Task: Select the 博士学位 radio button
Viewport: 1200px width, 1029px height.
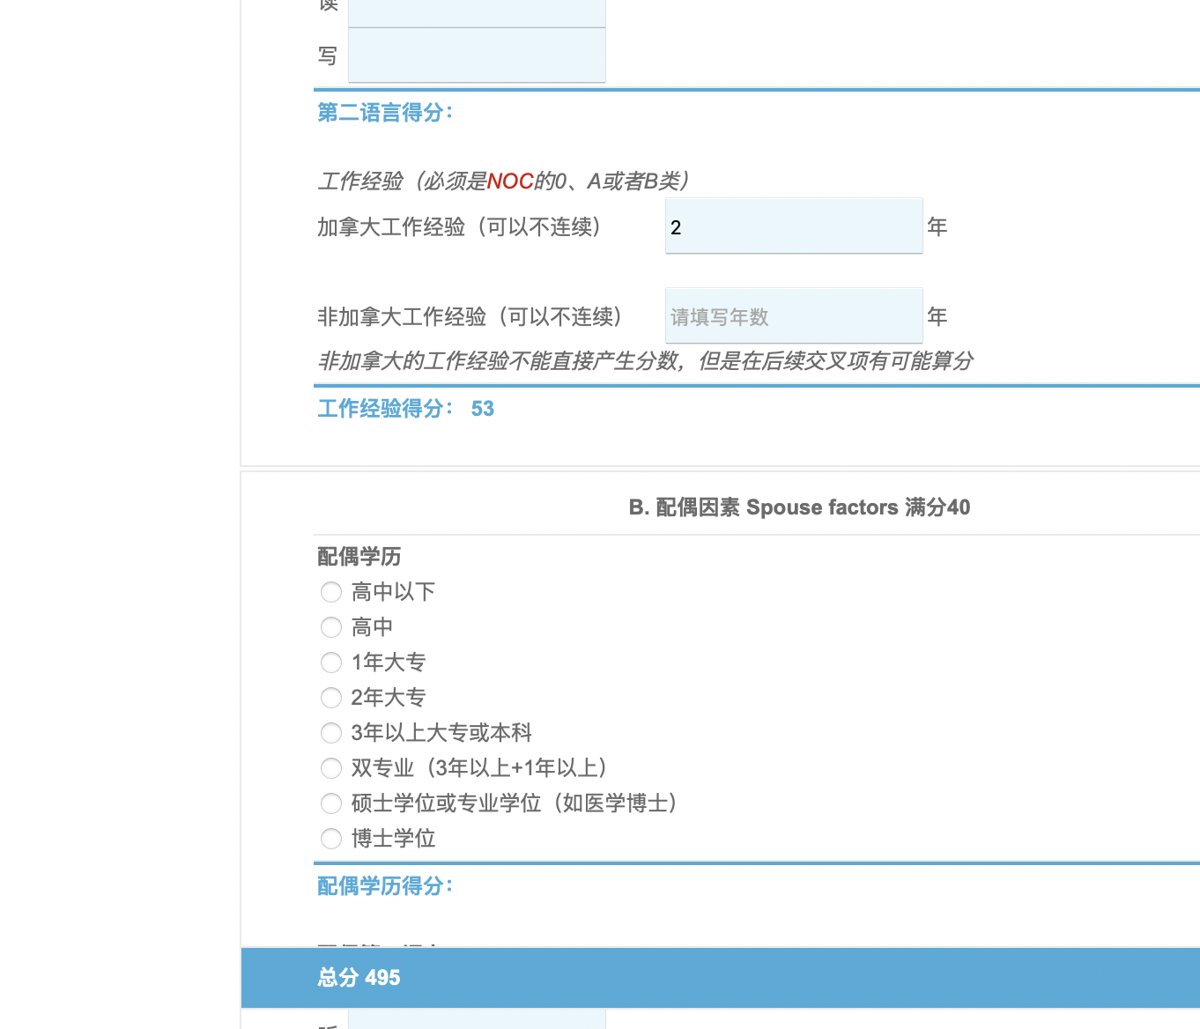Action: point(331,839)
